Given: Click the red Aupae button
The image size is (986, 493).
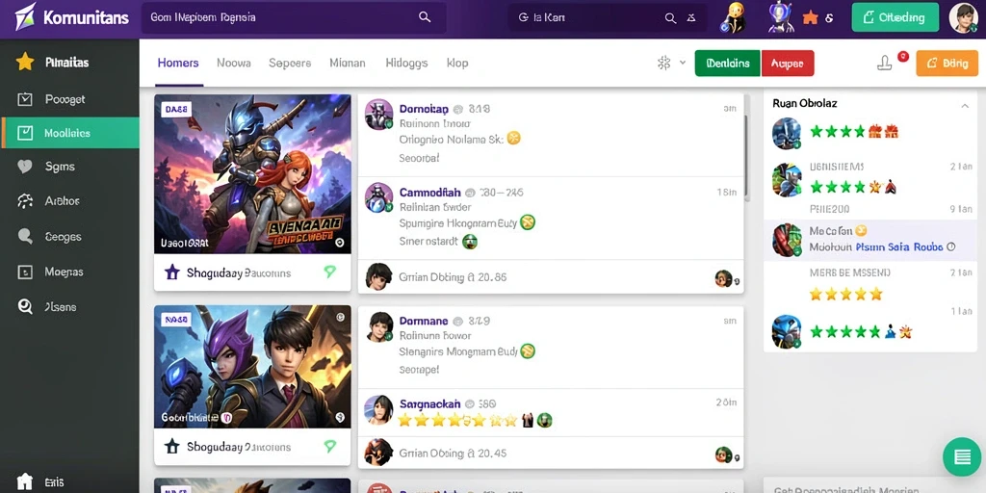Looking at the screenshot, I should [788, 64].
